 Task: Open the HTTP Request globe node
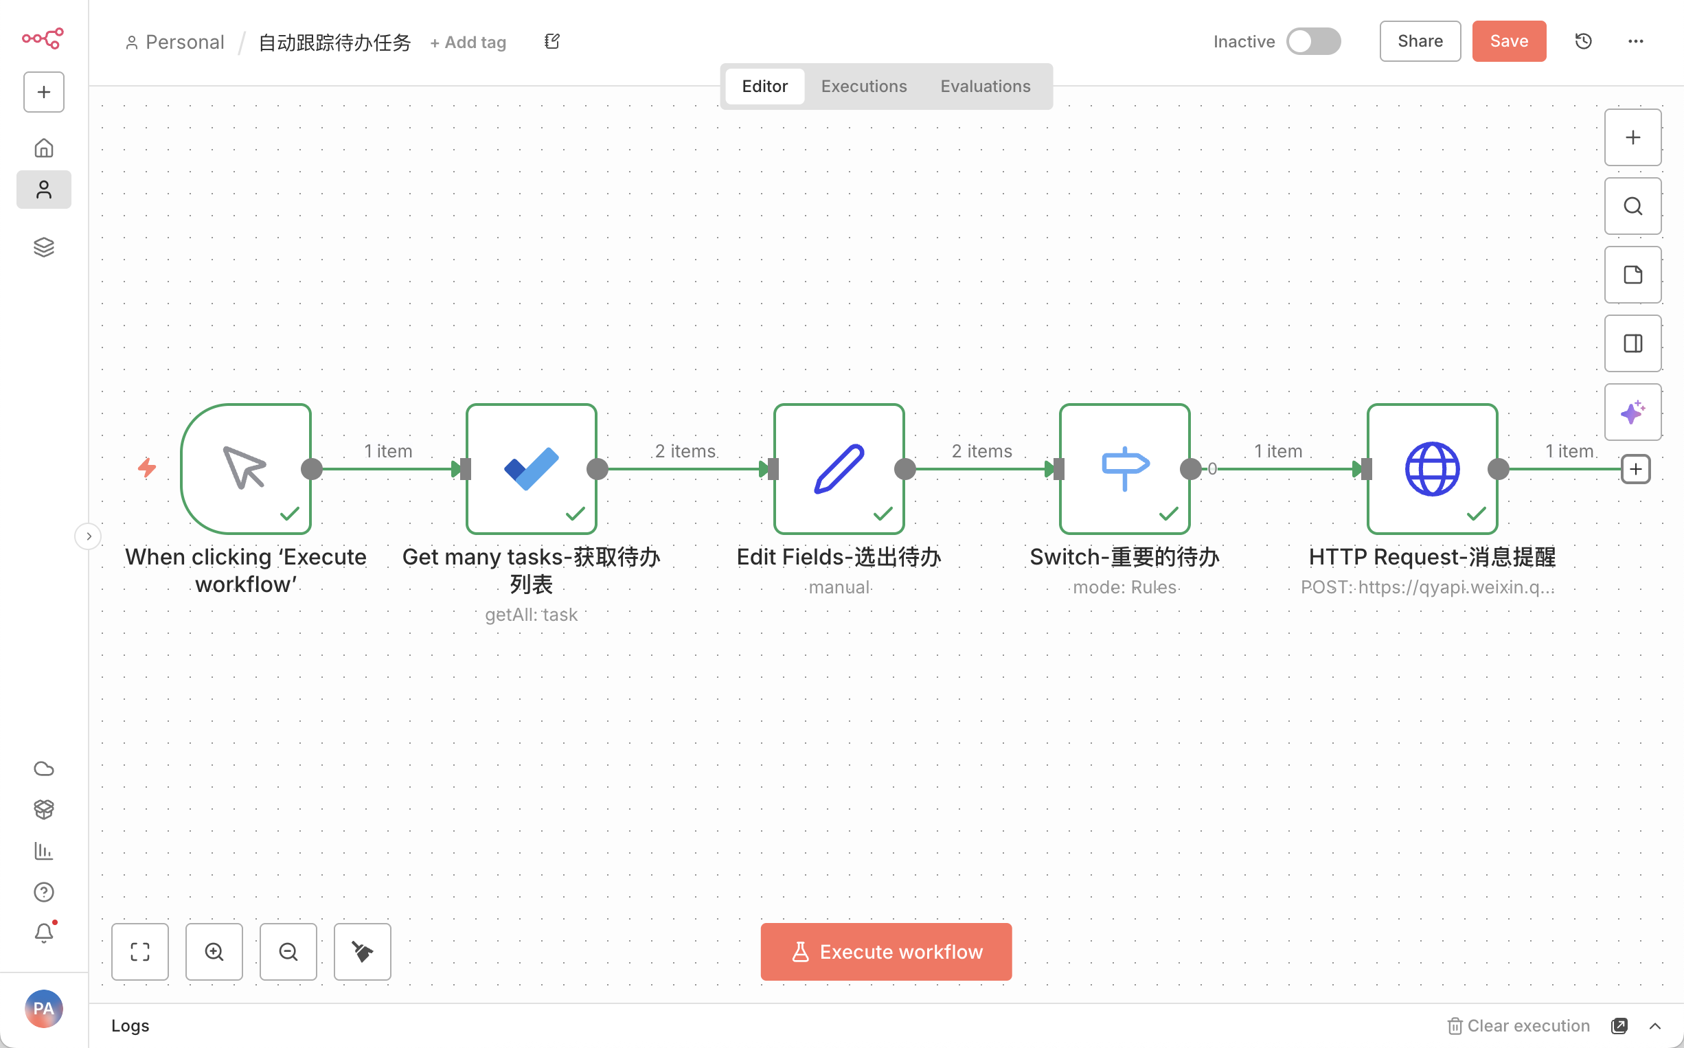click(x=1432, y=468)
